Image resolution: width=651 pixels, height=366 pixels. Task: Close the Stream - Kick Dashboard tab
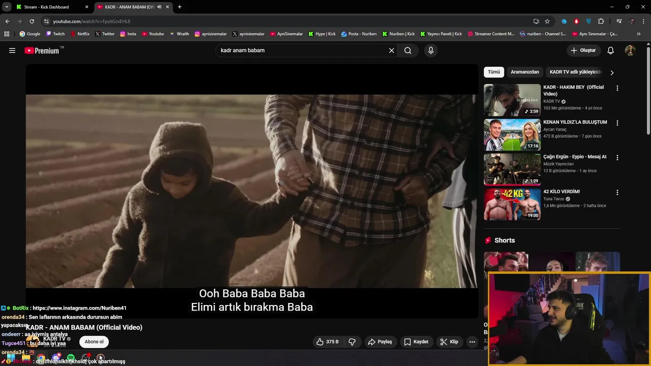coord(86,7)
